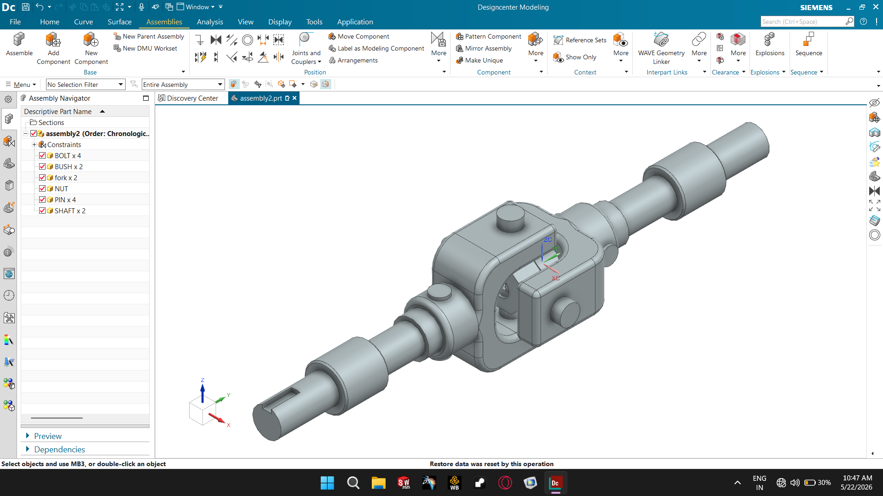This screenshot has height=496, width=883.
Task: Open Joints and Couplers tool
Action: 306,49
